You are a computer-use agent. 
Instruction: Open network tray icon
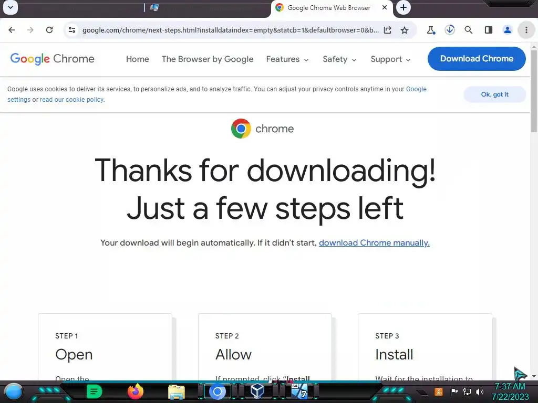tap(467, 391)
